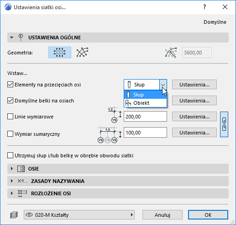Click the radius picker icon beside 3600,00
The width and height of the screenshot is (236, 225).
coord(171,53)
